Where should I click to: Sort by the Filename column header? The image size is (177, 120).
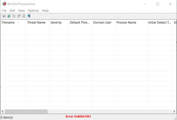pos(13,22)
